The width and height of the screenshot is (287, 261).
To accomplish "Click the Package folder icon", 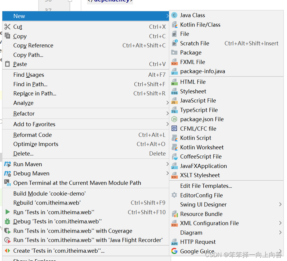I will click(x=174, y=52).
